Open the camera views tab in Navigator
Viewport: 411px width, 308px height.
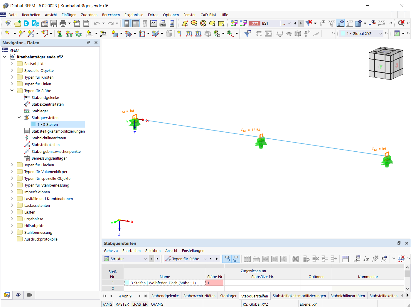coord(30,295)
